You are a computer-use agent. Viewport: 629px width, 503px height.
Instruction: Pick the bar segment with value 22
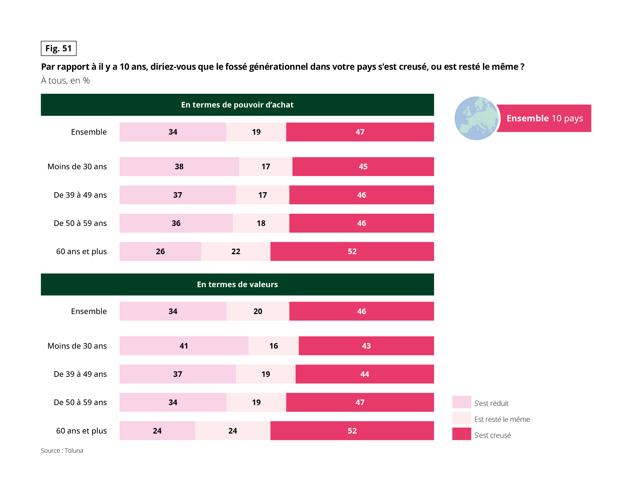pos(236,251)
